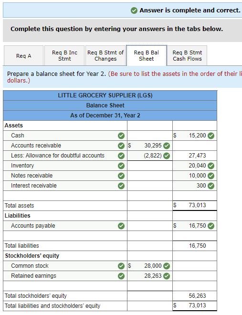Click the check icon next to 15,200

(x=210, y=136)
